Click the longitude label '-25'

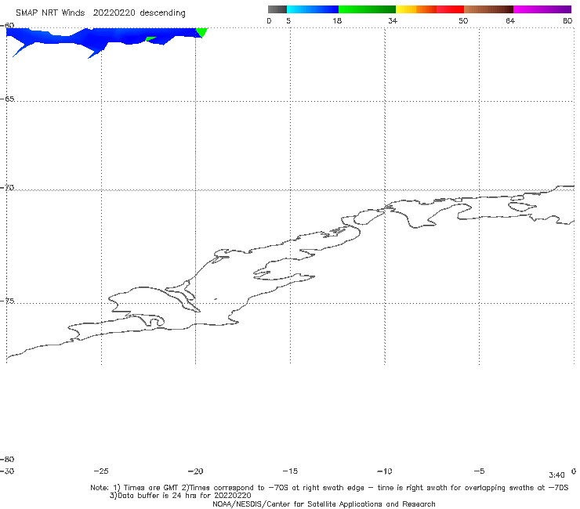pyautogui.click(x=101, y=471)
